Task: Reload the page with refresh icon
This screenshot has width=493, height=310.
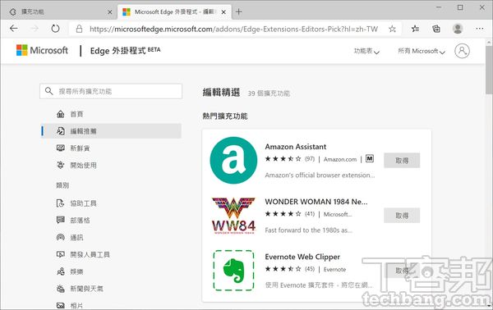Action: 55,29
